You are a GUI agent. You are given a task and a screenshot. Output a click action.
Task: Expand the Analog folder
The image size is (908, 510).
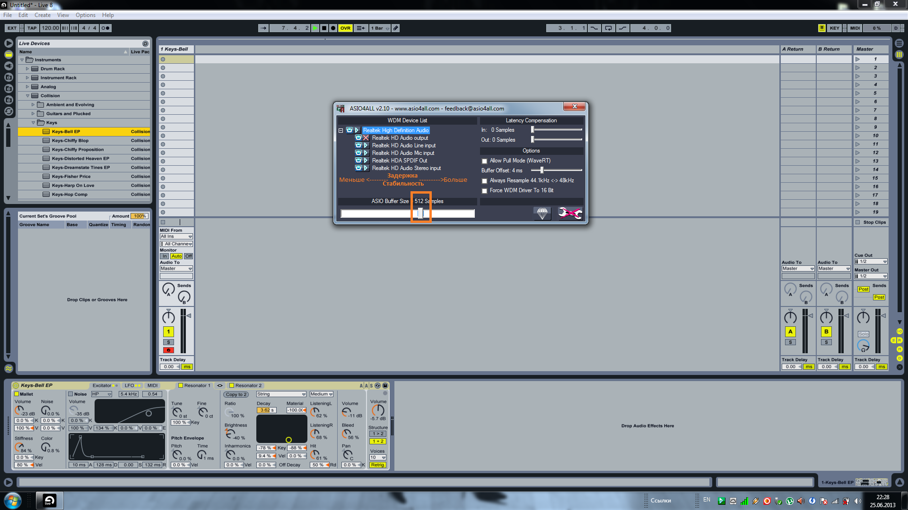coord(27,87)
